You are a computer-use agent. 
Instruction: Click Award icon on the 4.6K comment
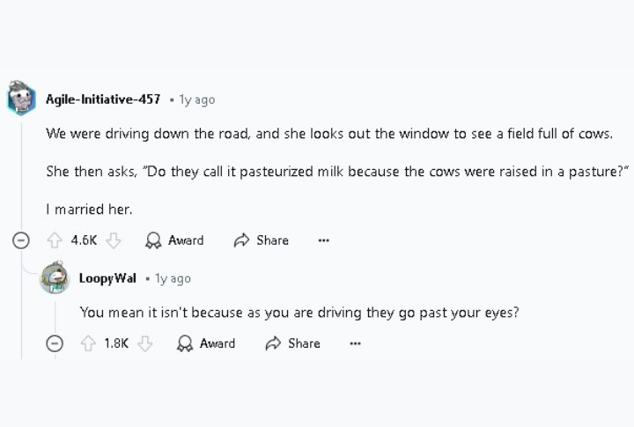coord(153,240)
